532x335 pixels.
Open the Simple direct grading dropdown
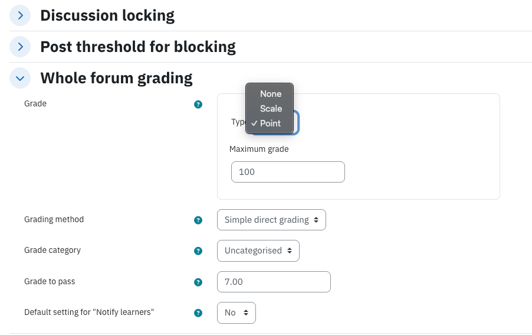tap(271, 220)
